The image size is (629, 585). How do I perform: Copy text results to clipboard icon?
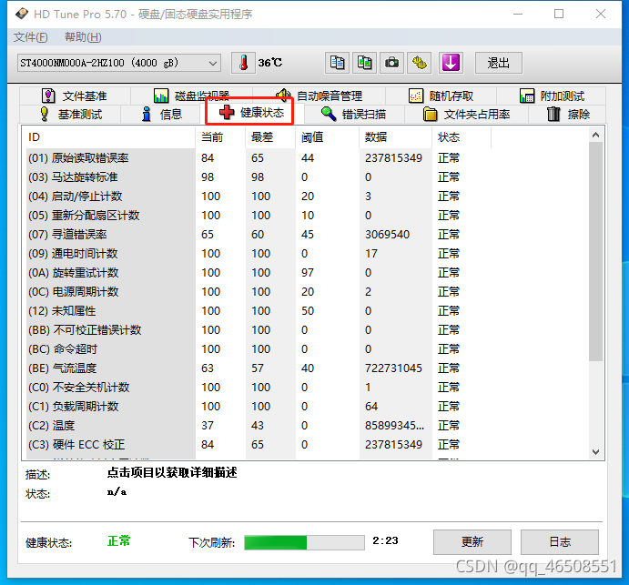click(337, 63)
